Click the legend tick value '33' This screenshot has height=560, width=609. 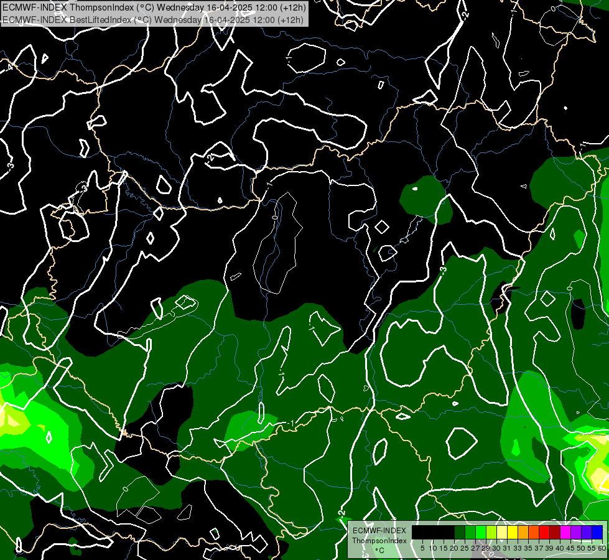(518, 548)
